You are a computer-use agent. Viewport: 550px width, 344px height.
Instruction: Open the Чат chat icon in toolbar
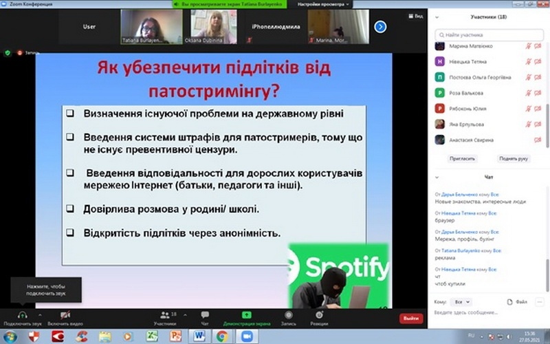click(x=205, y=314)
